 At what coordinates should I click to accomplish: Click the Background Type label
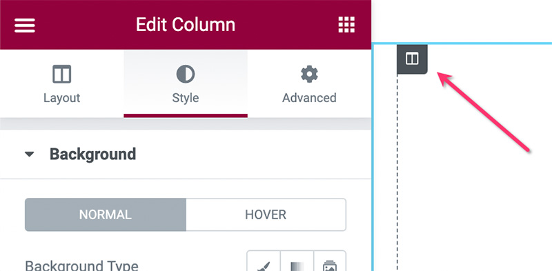click(81, 265)
